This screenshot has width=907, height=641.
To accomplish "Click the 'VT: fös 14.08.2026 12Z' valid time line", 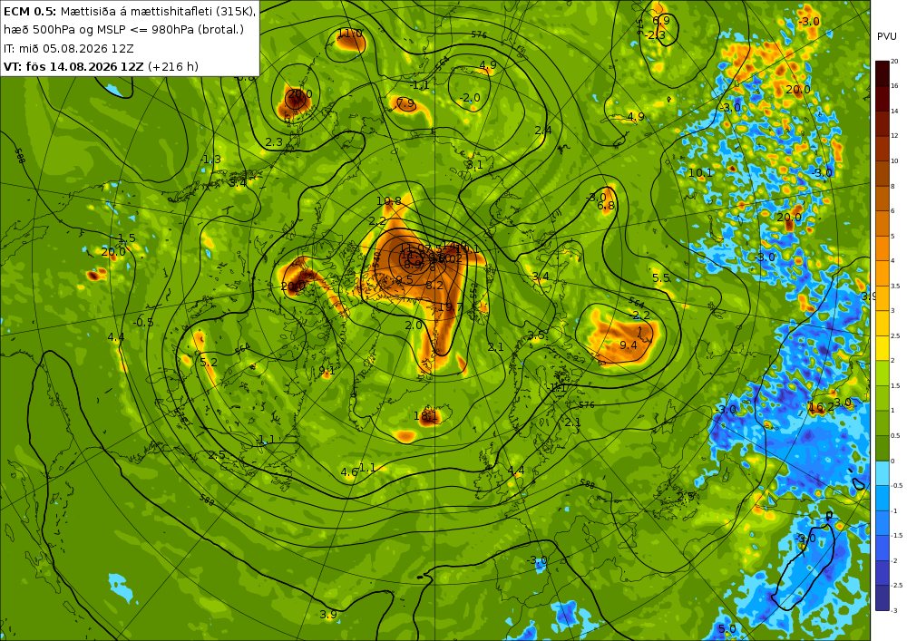I will pos(73,66).
